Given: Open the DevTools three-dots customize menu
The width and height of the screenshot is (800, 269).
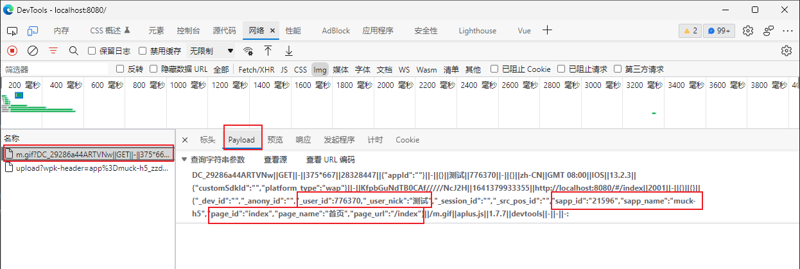Looking at the screenshot, I should point(788,31).
